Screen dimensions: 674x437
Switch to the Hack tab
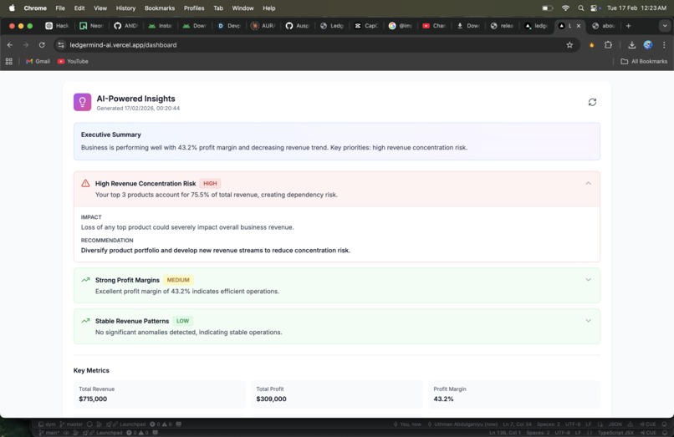tap(57, 26)
